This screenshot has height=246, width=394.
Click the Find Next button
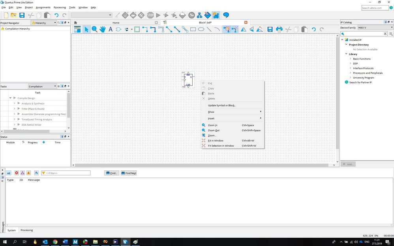(129, 173)
